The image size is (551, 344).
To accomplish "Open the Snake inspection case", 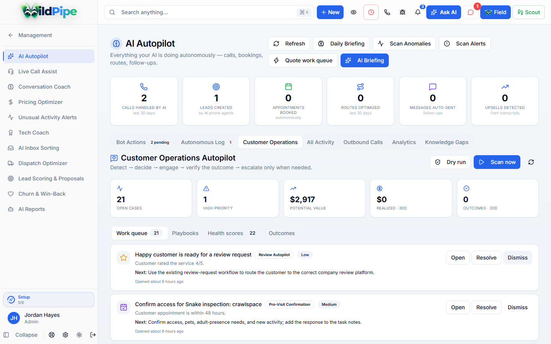I will pyautogui.click(x=458, y=307).
